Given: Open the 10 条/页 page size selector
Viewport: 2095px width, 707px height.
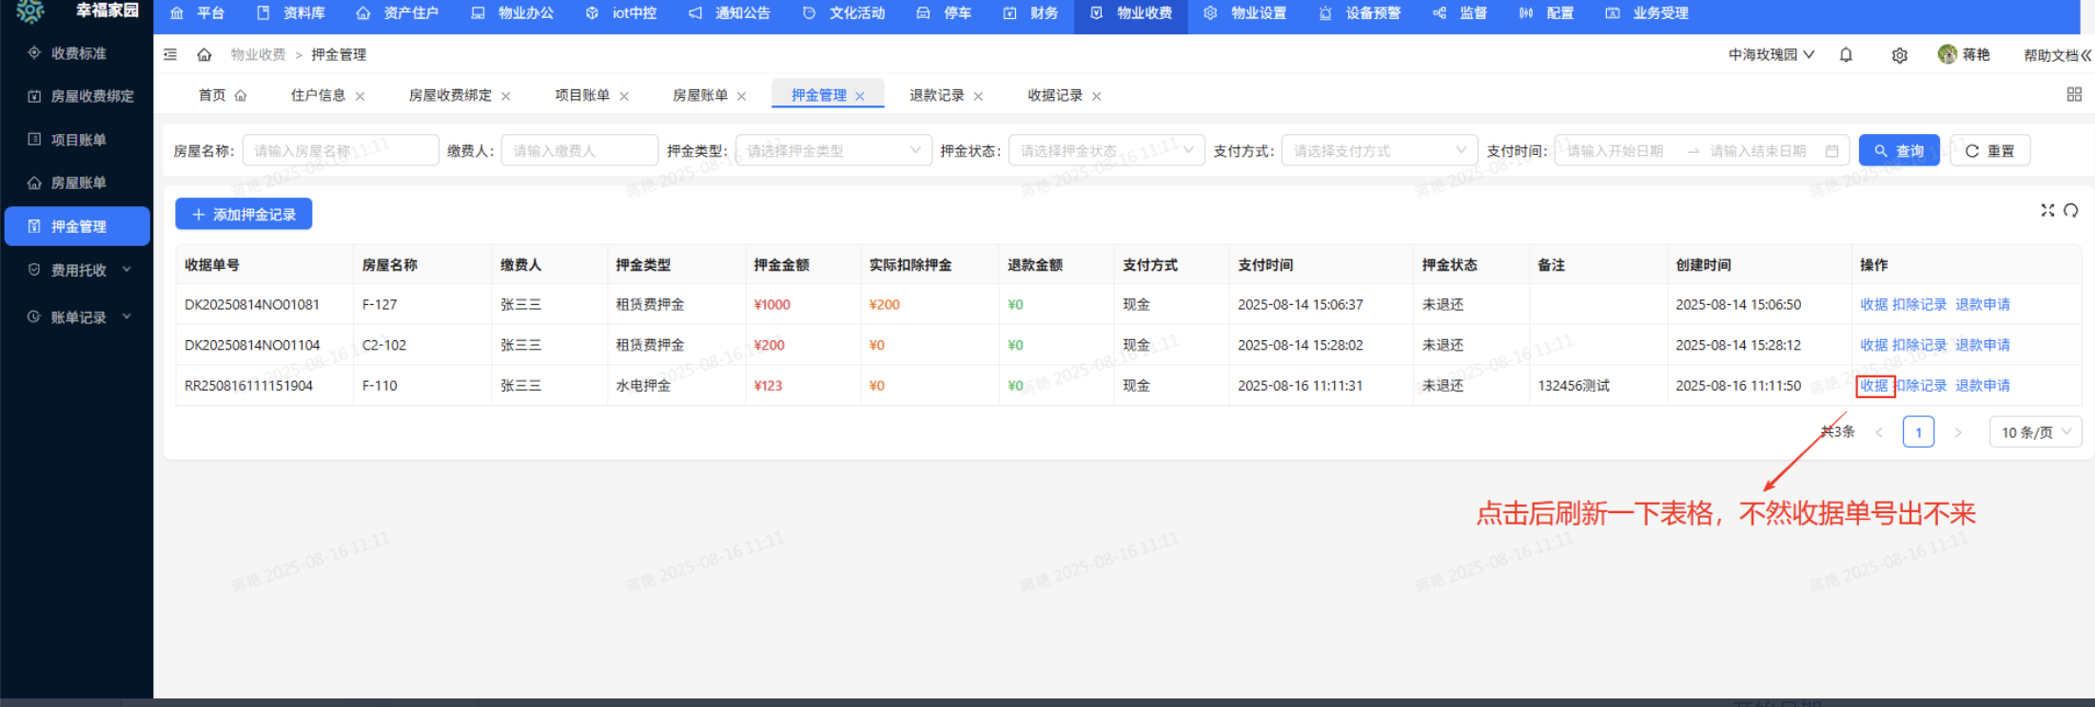Looking at the screenshot, I should click(x=2035, y=432).
